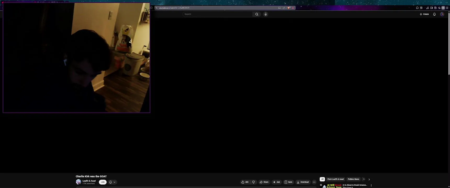This screenshot has height=188, width=450.
Task: Select the All filter chip
Action: click(322, 179)
